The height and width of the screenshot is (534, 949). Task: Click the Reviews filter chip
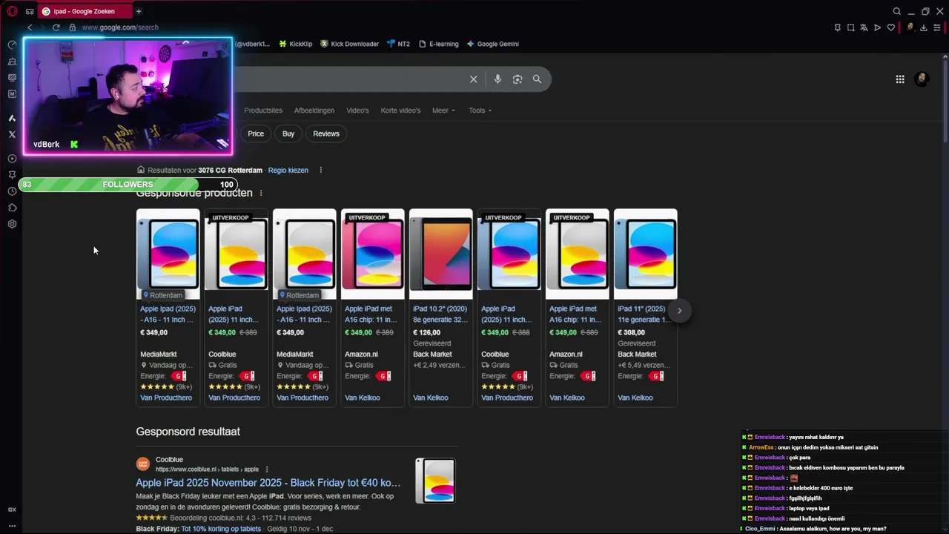pos(326,133)
